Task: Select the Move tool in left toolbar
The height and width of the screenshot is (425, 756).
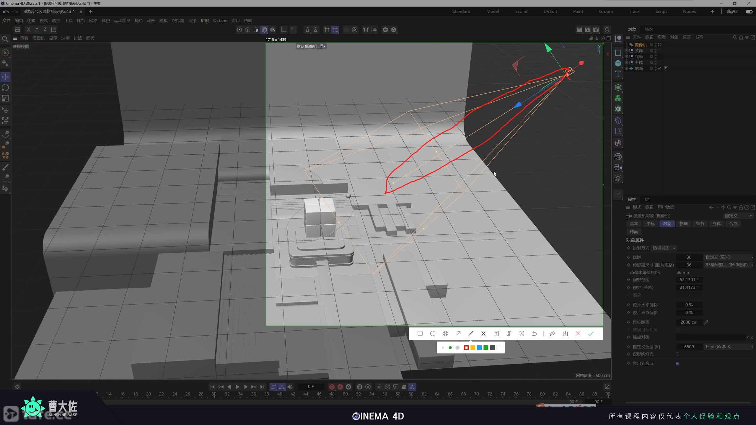Action: click(x=5, y=77)
